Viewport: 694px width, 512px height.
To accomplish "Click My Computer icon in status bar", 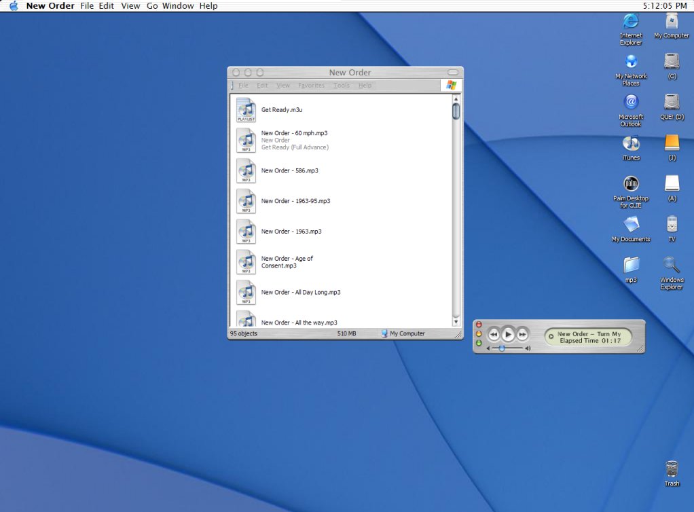I will pyautogui.click(x=384, y=333).
